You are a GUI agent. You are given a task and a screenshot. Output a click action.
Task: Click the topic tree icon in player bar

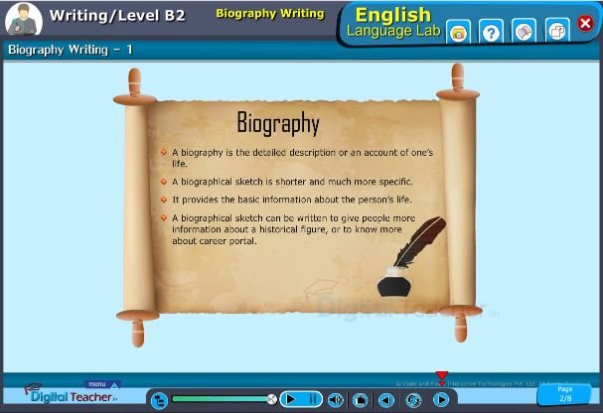[x=159, y=400]
